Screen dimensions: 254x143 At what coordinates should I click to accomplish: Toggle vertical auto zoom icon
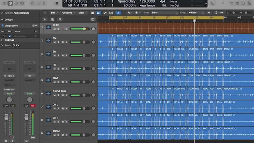pos(216,13)
